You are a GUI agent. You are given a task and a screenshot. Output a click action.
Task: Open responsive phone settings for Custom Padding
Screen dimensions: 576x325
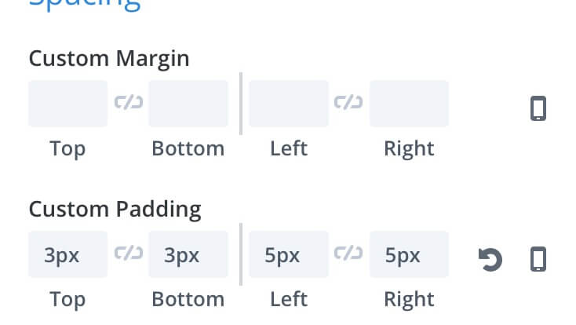(538, 259)
